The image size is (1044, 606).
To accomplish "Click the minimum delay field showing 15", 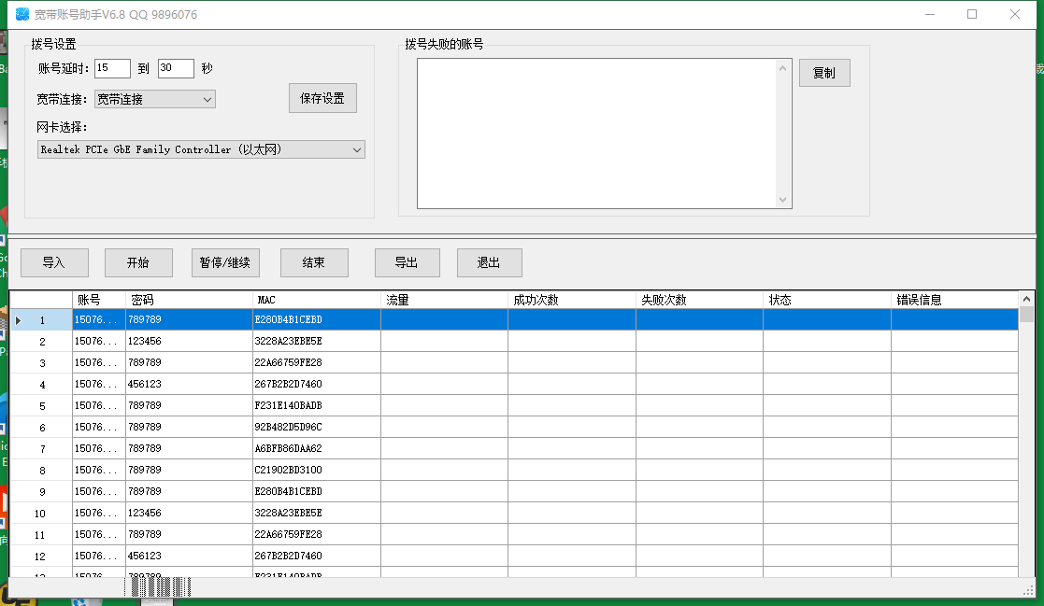I will coord(112,68).
